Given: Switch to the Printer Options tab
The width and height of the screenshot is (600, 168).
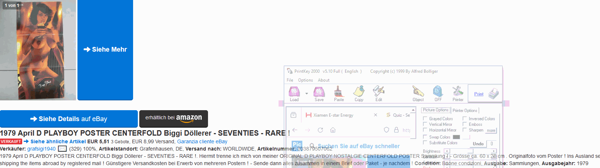Looking at the screenshot, I should (465, 111).
